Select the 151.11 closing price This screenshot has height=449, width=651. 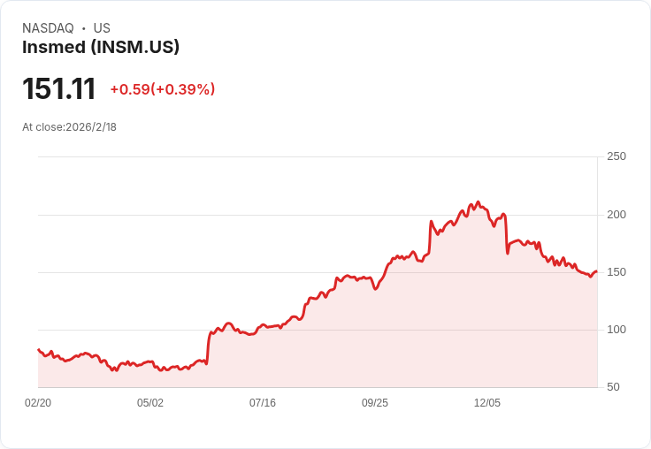coord(58,89)
